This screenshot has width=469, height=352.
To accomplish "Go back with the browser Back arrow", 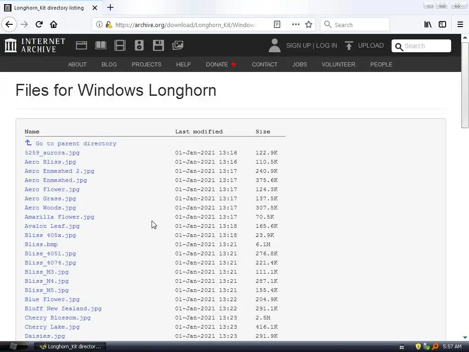I will coord(9,25).
